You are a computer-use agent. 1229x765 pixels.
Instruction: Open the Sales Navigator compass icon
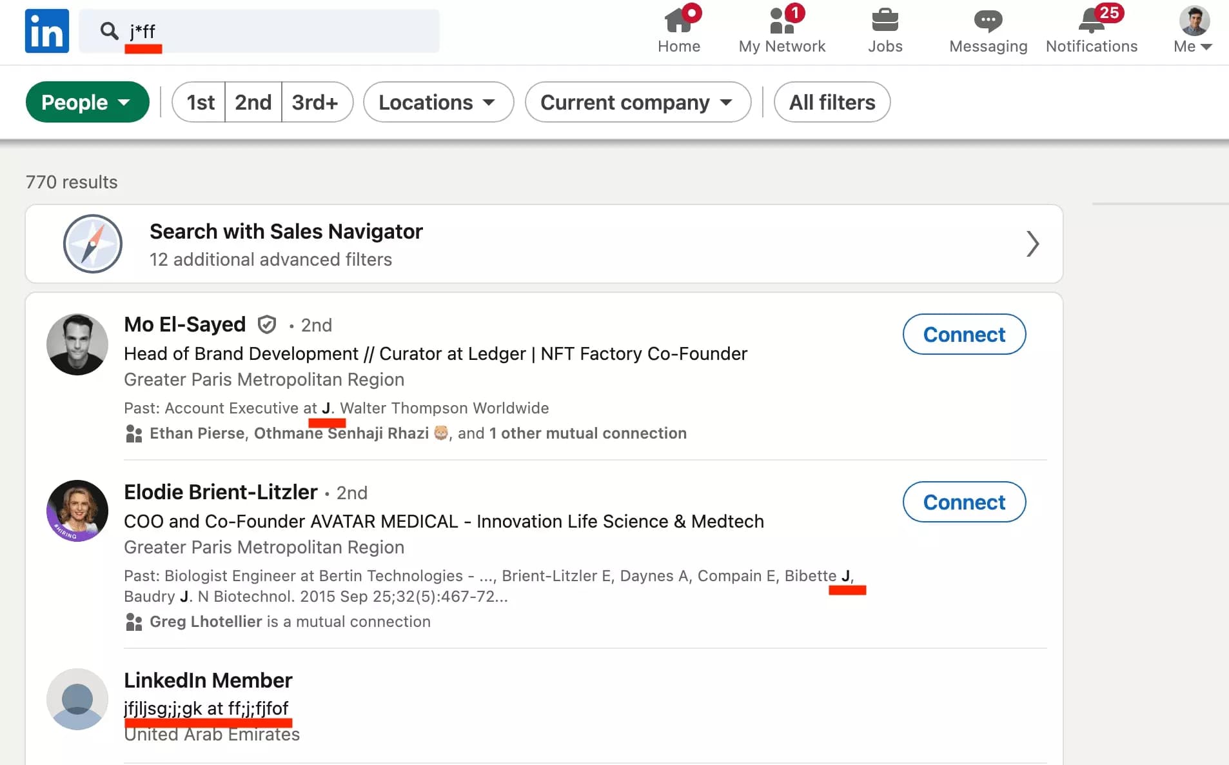coord(92,244)
